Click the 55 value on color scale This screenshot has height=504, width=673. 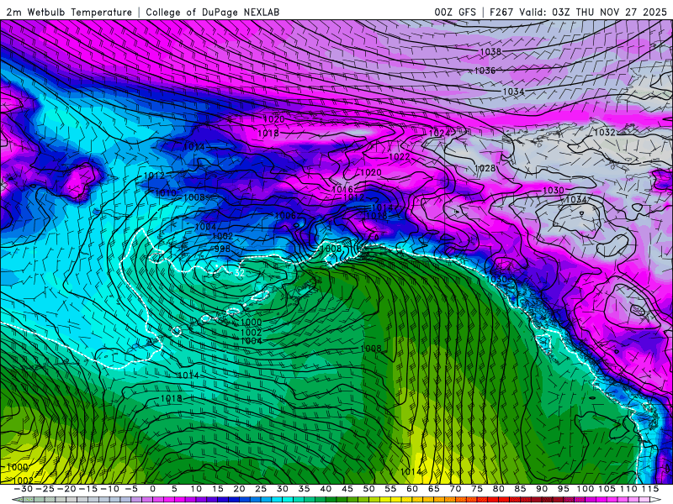point(390,489)
